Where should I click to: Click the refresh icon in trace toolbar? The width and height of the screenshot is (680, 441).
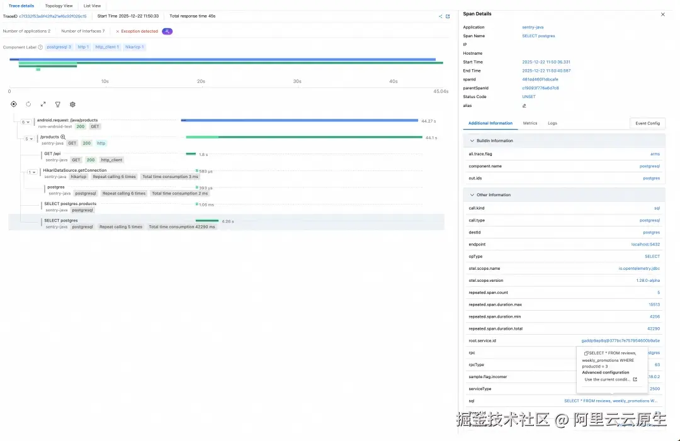28,104
